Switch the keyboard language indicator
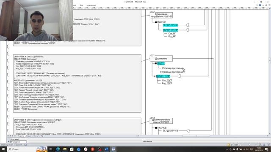This screenshot has height=152, width=271. pyautogui.click(x=252, y=149)
